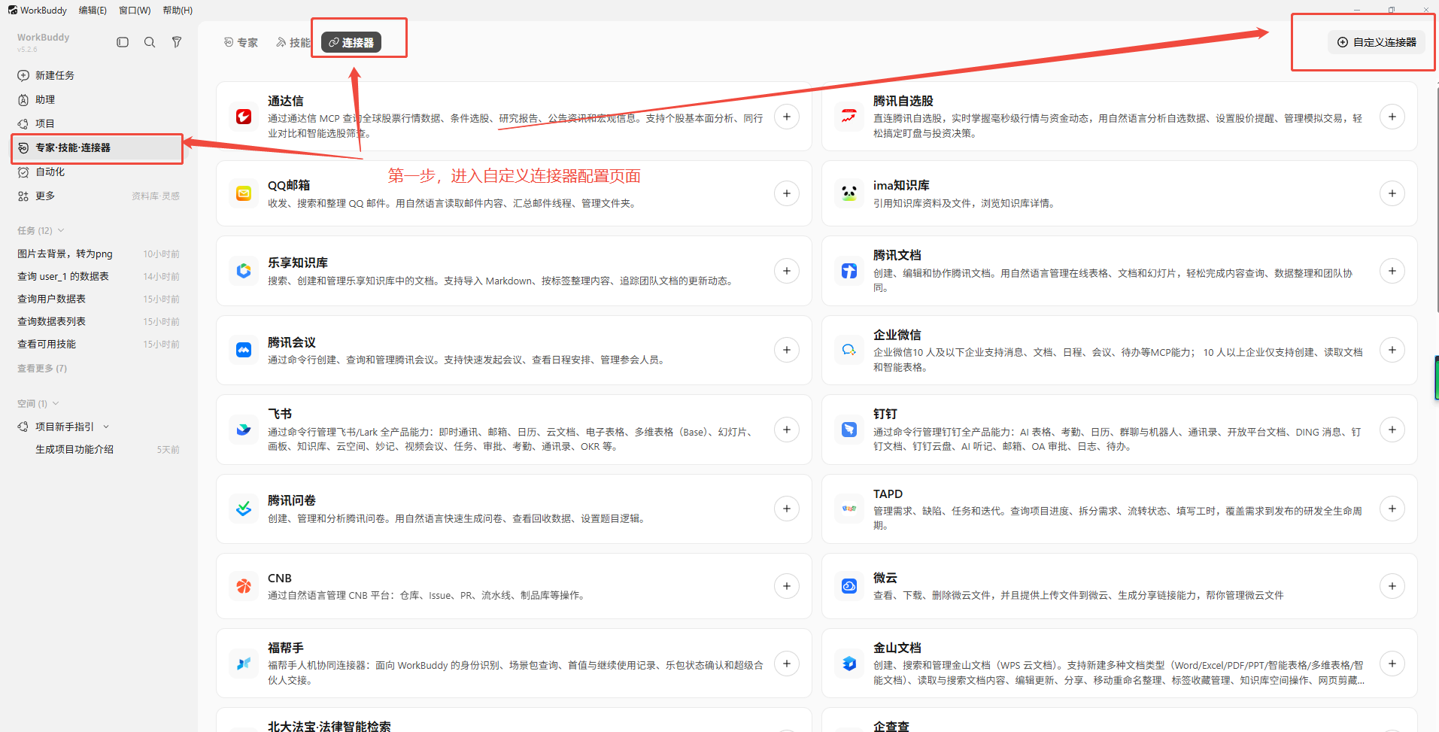Open 资料库·灵感 link

156,196
